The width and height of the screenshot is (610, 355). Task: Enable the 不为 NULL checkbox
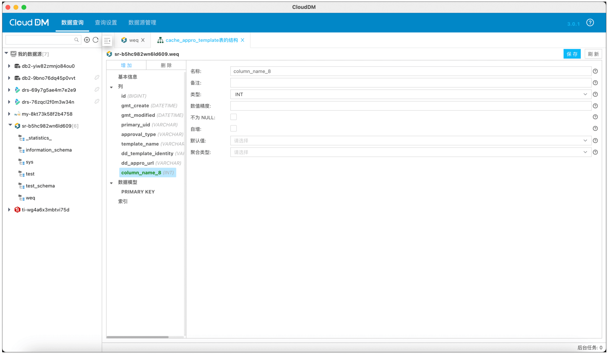233,117
